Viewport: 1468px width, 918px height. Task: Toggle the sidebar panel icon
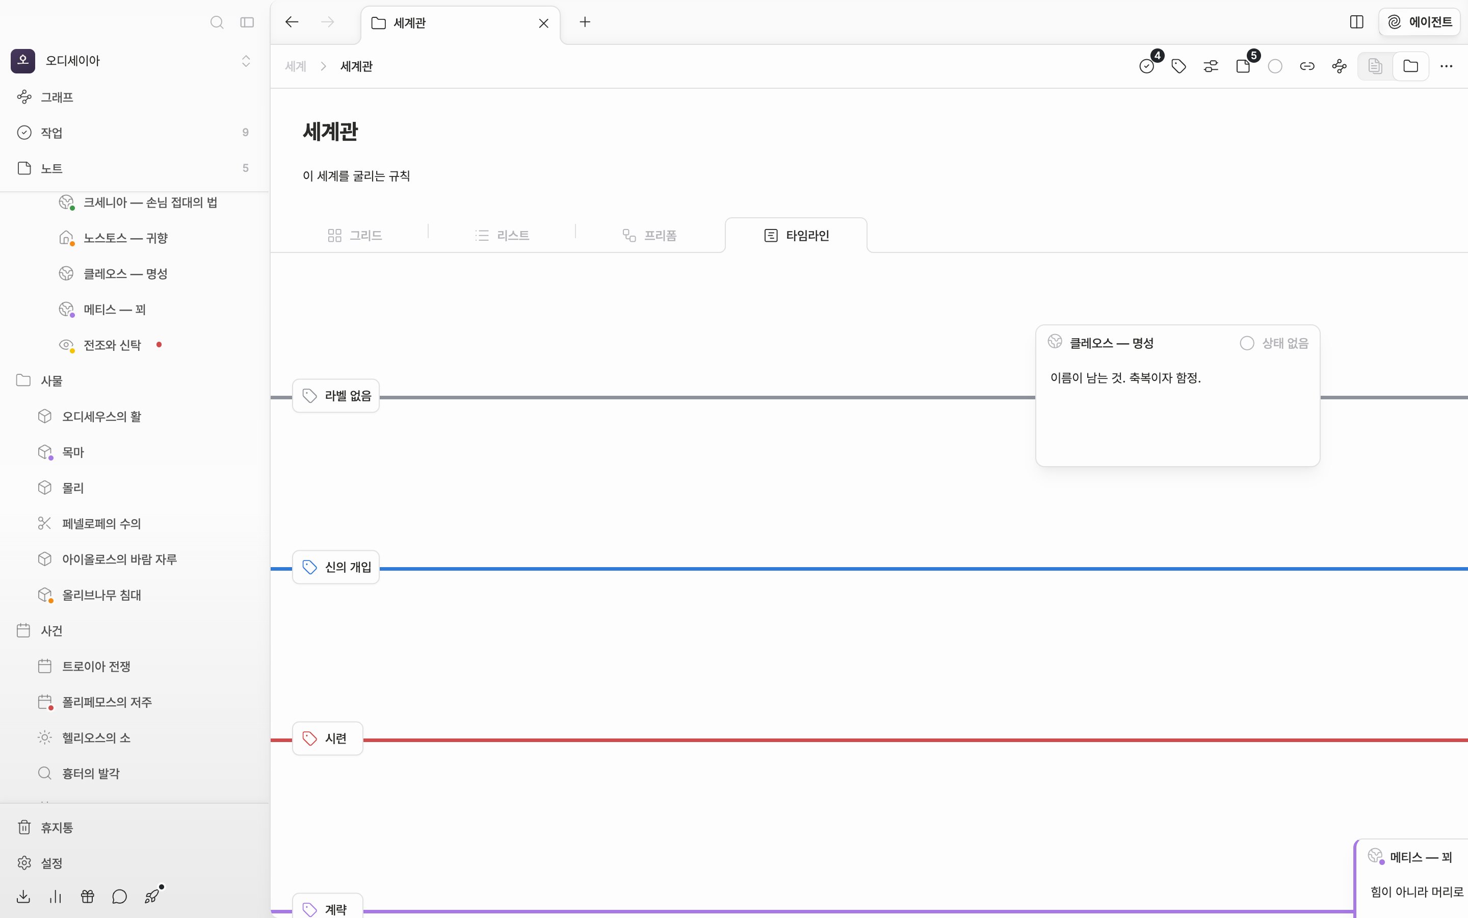tap(247, 22)
